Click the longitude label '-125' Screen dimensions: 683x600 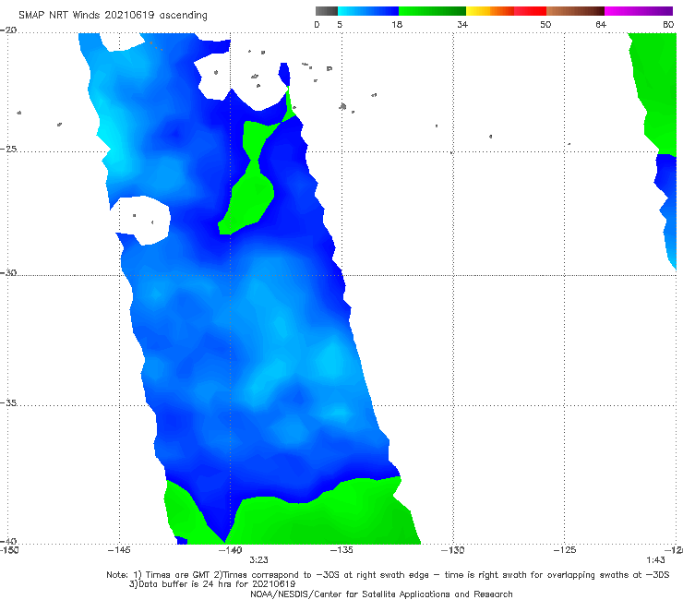point(565,550)
